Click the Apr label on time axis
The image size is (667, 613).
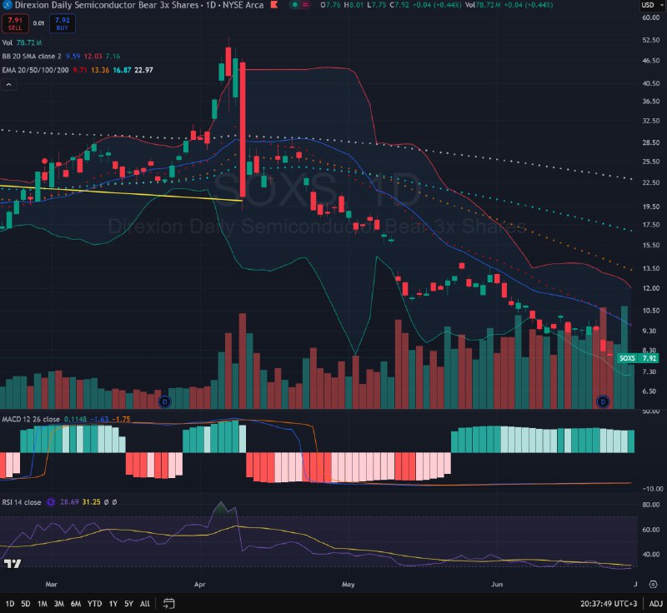[x=200, y=585]
